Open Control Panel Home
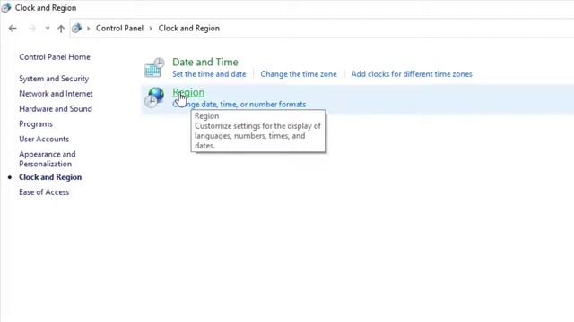 coord(55,57)
